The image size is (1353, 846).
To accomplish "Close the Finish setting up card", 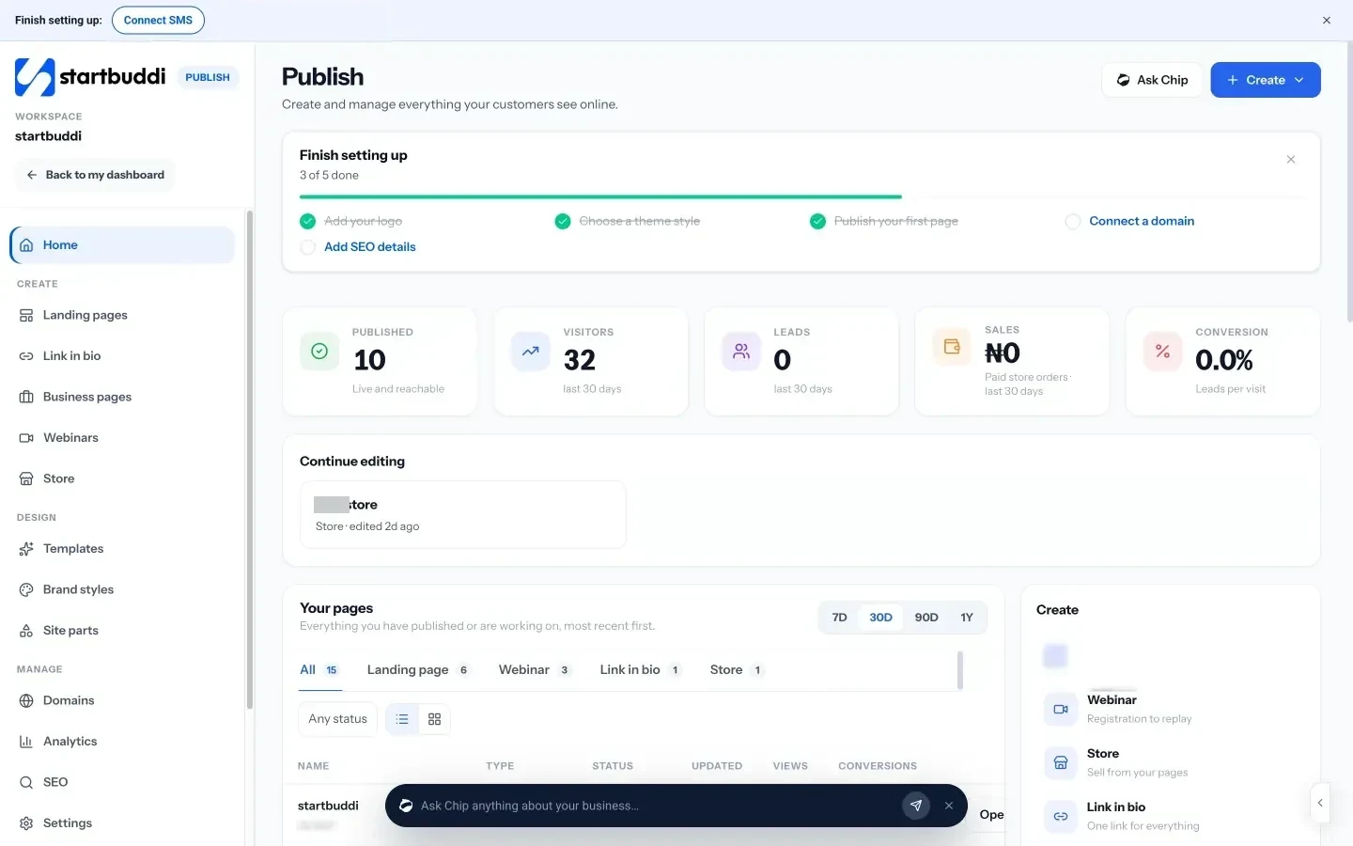I will (1291, 160).
